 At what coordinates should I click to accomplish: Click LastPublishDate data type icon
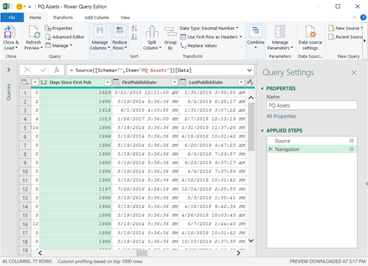[183, 82]
